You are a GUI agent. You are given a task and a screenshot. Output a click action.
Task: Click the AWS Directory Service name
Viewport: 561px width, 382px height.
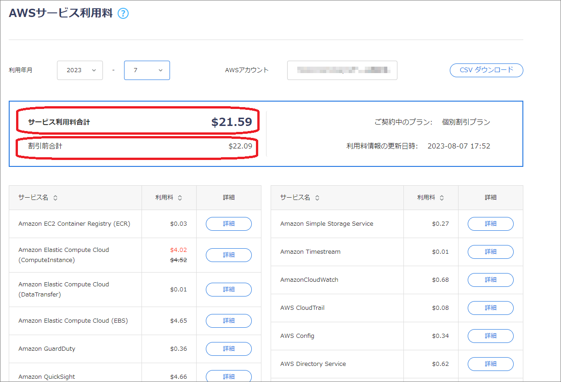point(313,364)
